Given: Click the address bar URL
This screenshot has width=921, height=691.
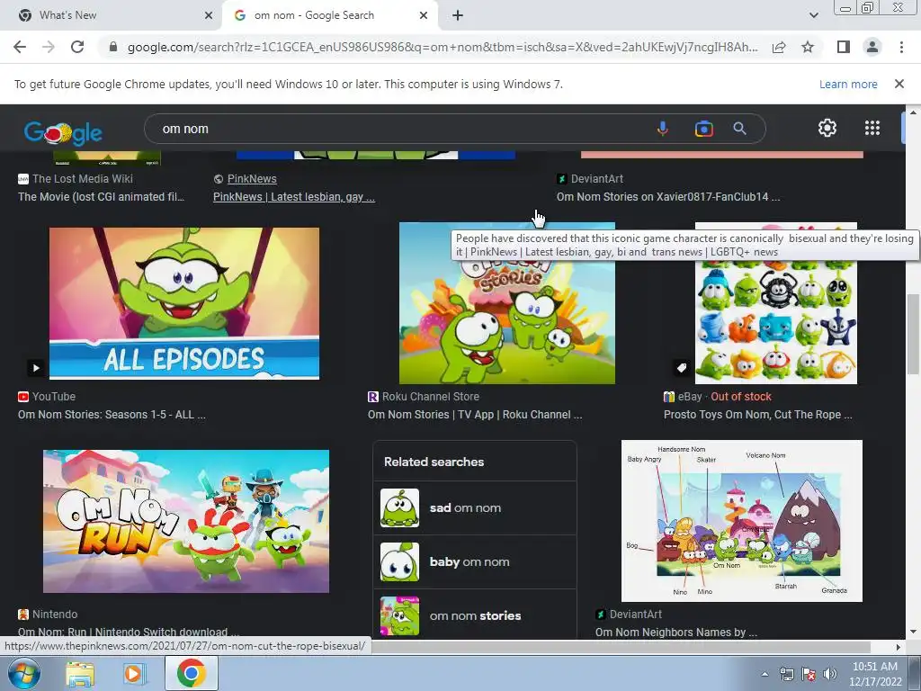Looking at the screenshot, I should [x=443, y=47].
